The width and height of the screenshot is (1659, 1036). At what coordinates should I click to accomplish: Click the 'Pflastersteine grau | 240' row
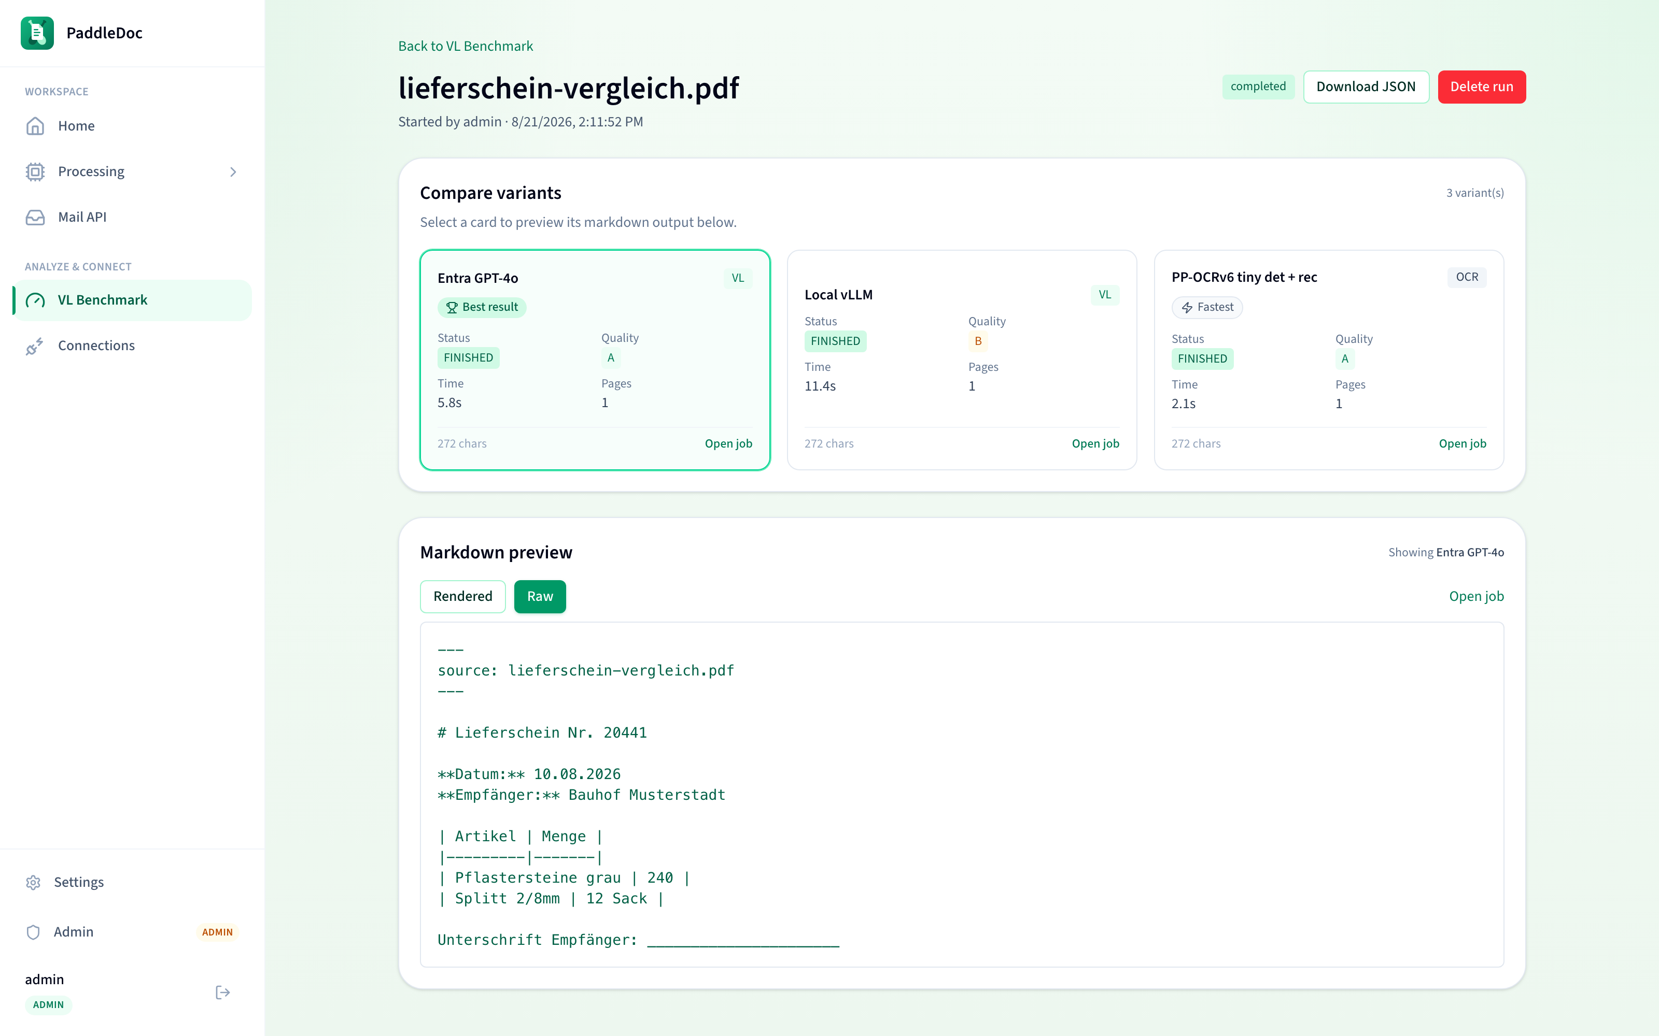click(x=564, y=879)
